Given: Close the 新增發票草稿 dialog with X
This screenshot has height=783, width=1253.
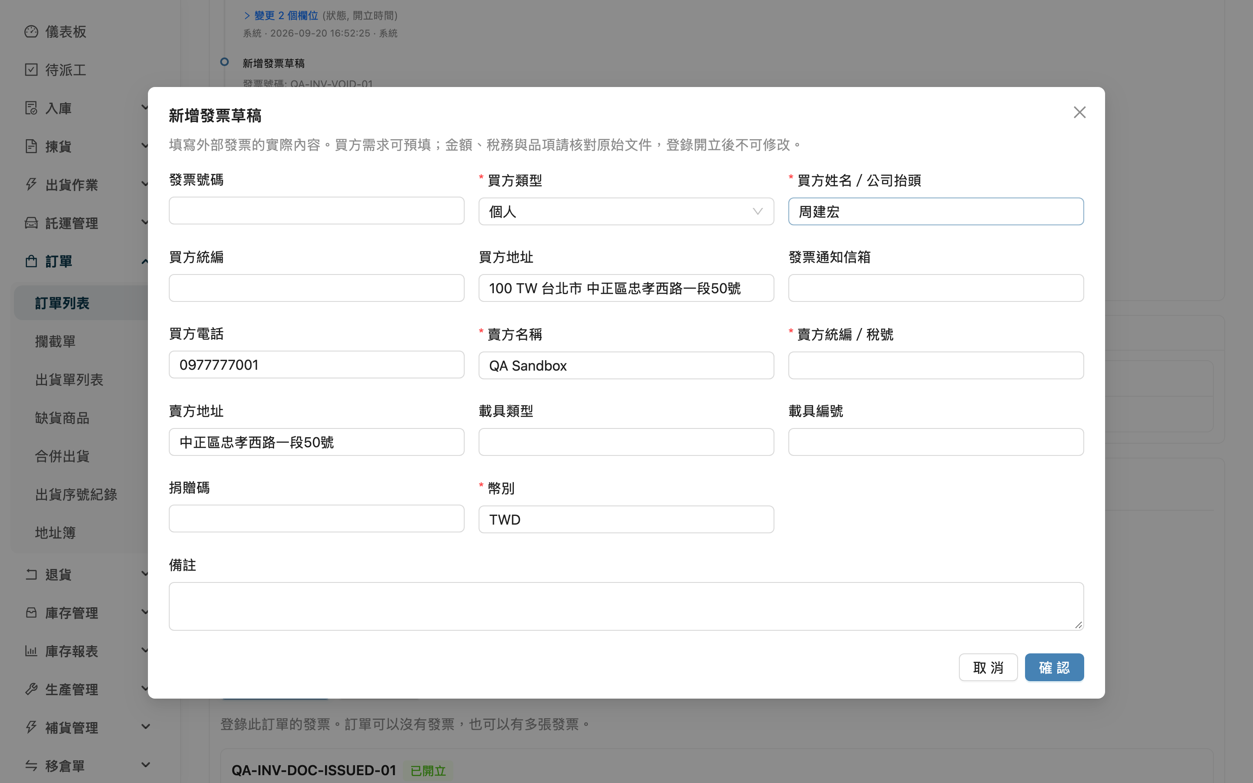Looking at the screenshot, I should [x=1079, y=112].
